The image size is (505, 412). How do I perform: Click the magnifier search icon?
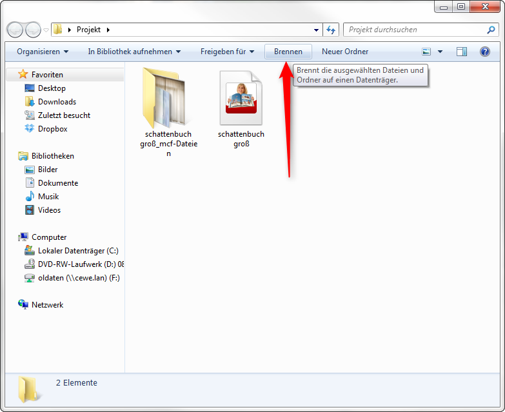(x=491, y=30)
